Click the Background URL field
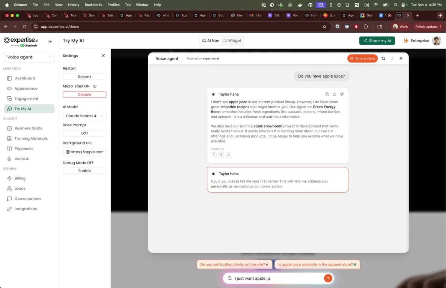Viewport: 446px width, 288px height. 84,152
